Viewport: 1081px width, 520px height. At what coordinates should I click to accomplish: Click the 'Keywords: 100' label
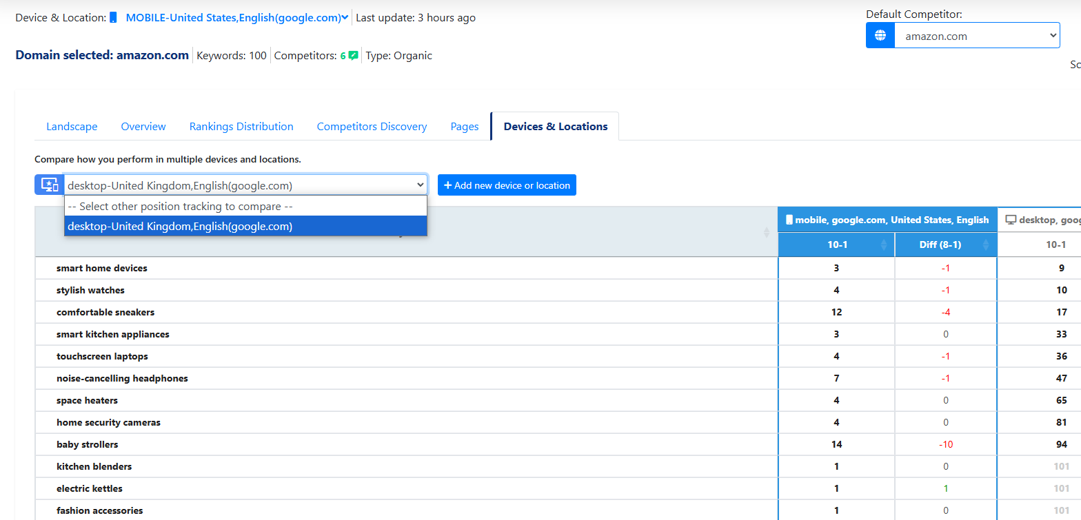point(232,56)
